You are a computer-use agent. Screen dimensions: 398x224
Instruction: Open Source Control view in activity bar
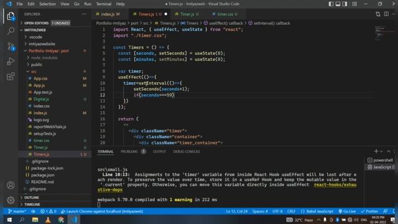pos(11,46)
